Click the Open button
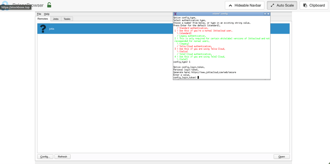The width and height of the screenshot is (330, 164). click(x=282, y=157)
